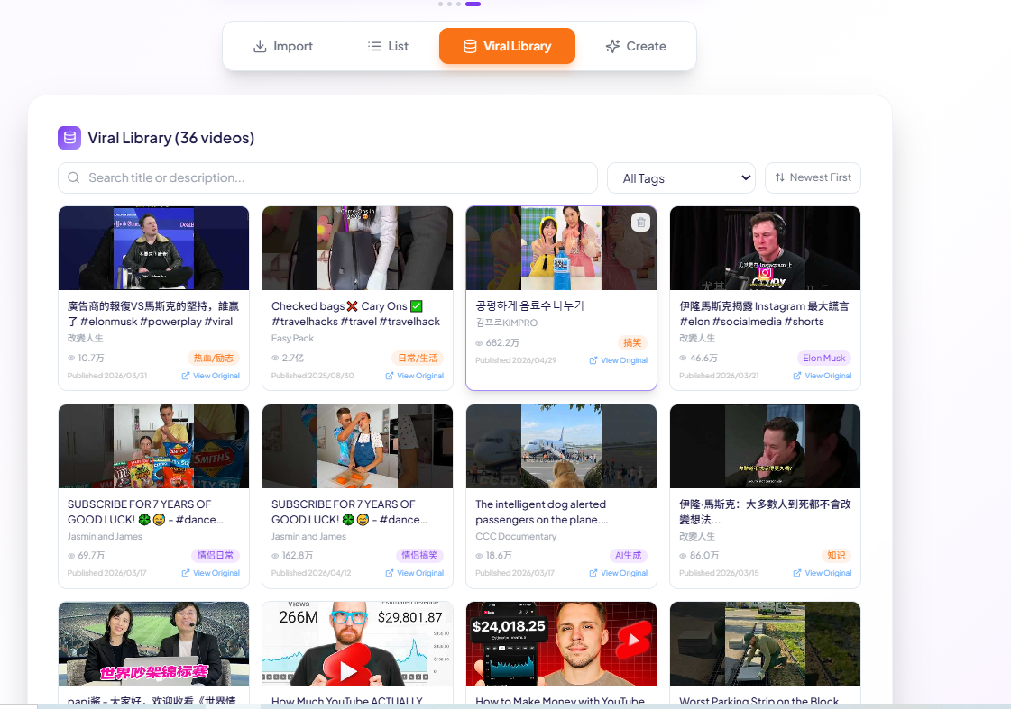The width and height of the screenshot is (1011, 709).
Task: Open the kitchen cooking couple thumbnail
Action: coord(357,446)
